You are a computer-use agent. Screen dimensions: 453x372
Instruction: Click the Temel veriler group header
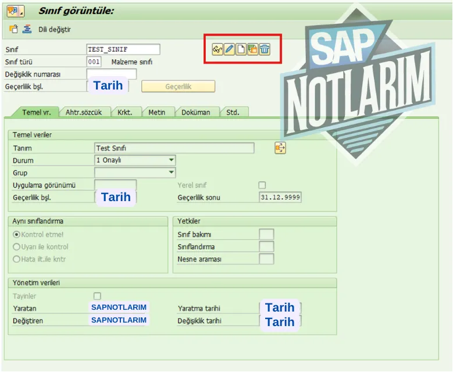(173, 135)
